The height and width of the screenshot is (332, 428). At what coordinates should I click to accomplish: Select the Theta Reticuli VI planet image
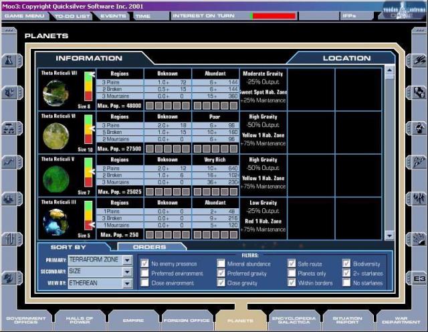click(x=56, y=136)
